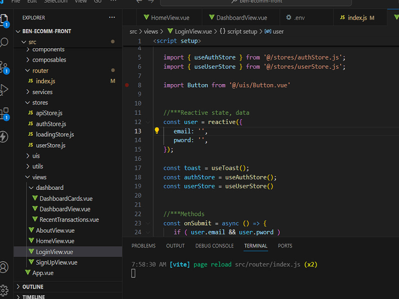Open the Accounts menu icon
The image size is (399, 299).
coord(4,267)
